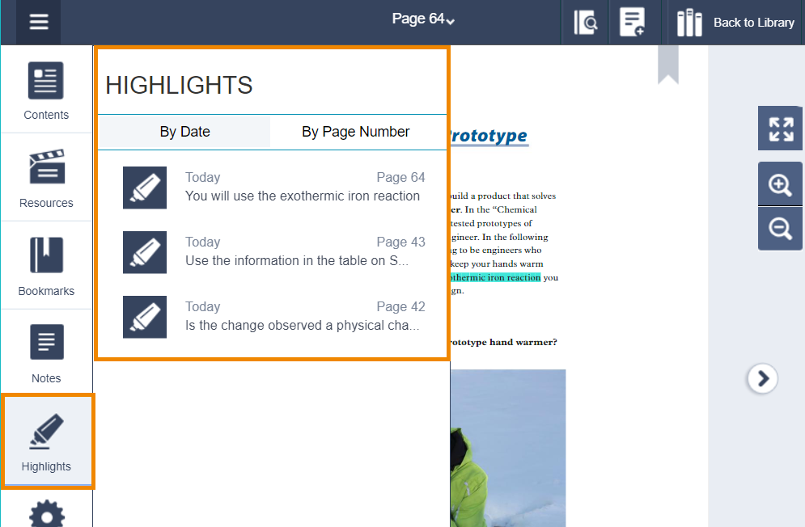Open the Bookmarks panel

[46, 266]
